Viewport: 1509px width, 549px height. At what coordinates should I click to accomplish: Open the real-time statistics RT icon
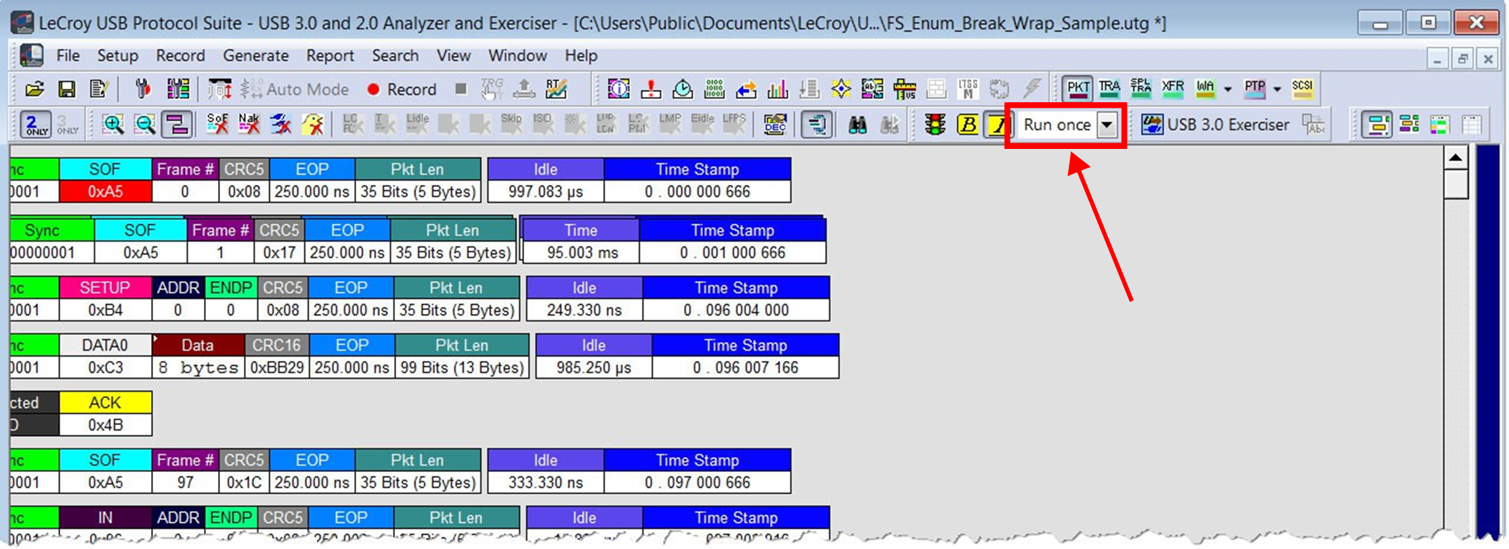tap(556, 89)
